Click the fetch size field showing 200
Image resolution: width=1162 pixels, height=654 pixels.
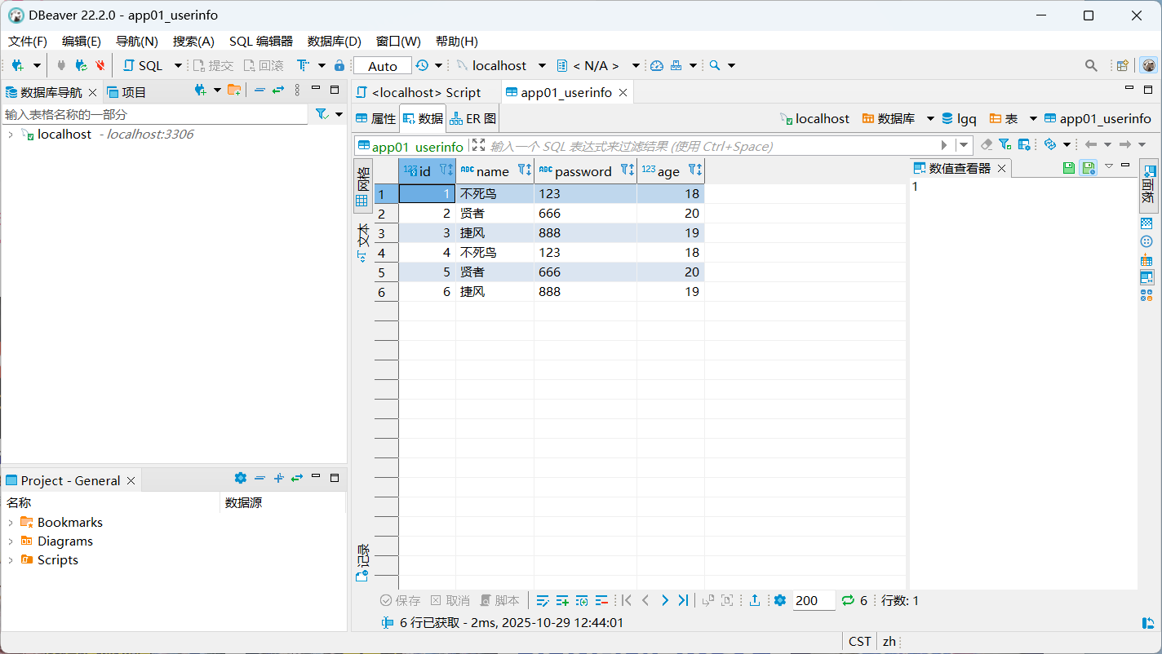tap(814, 601)
